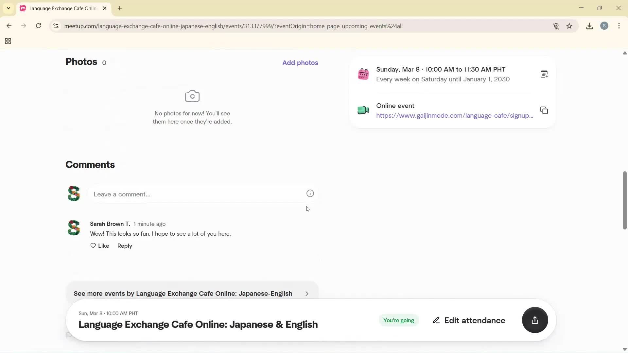628x353 pixels.
Task: Share the event via the share arrow
Action: point(534,320)
